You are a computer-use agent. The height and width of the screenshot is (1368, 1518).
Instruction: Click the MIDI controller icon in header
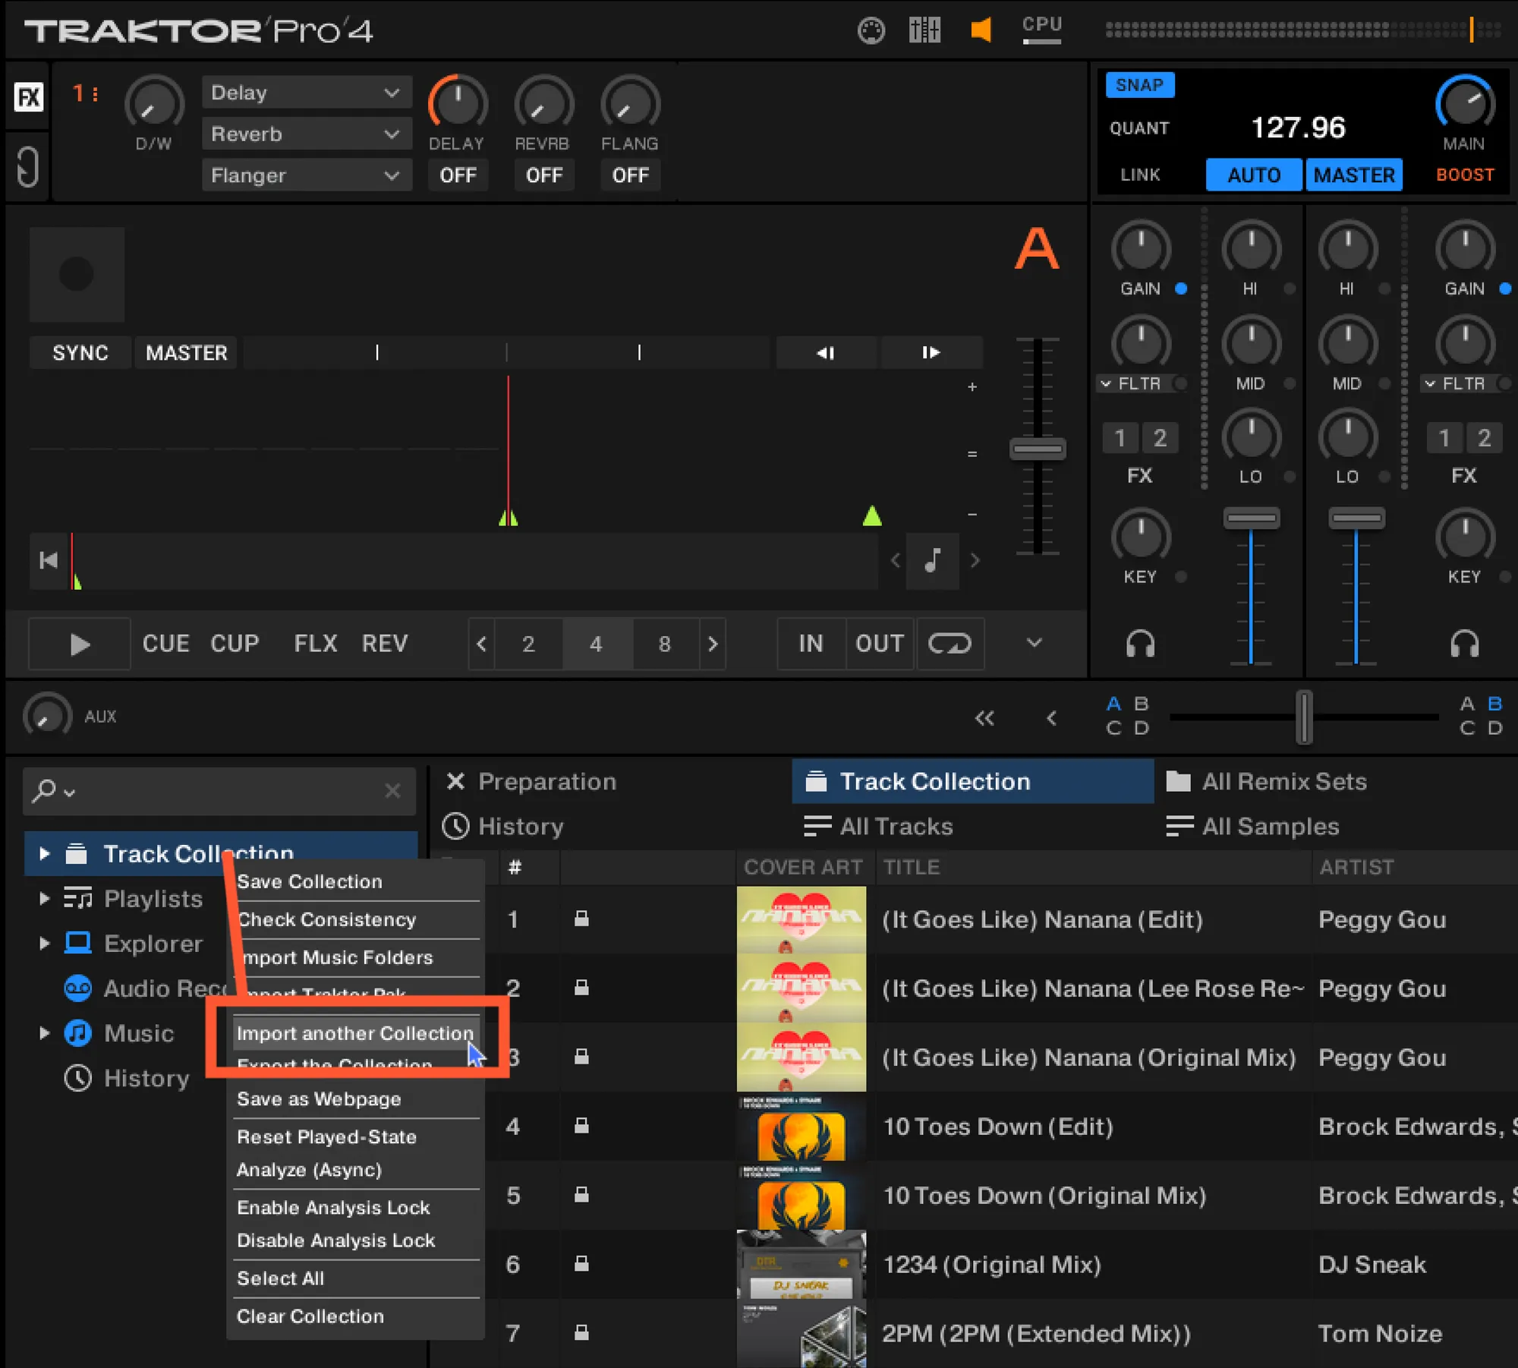click(x=871, y=30)
